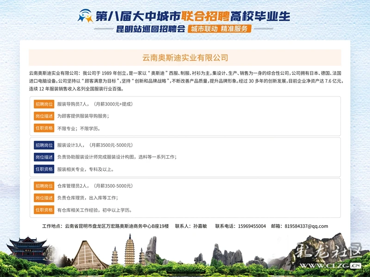Click the text 服装相关专业，专科及以上
The height and width of the screenshot is (277, 370).
86,169
